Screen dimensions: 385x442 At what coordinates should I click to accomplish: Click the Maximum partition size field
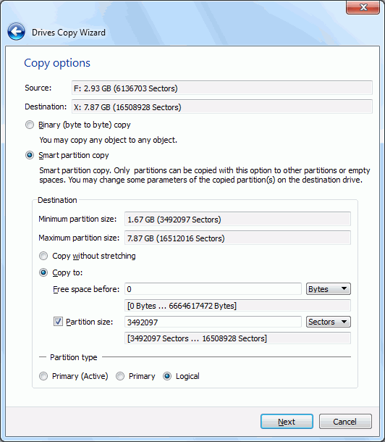[237, 238]
